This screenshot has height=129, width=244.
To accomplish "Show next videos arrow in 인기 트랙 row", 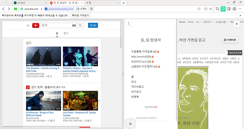I will [99, 101].
